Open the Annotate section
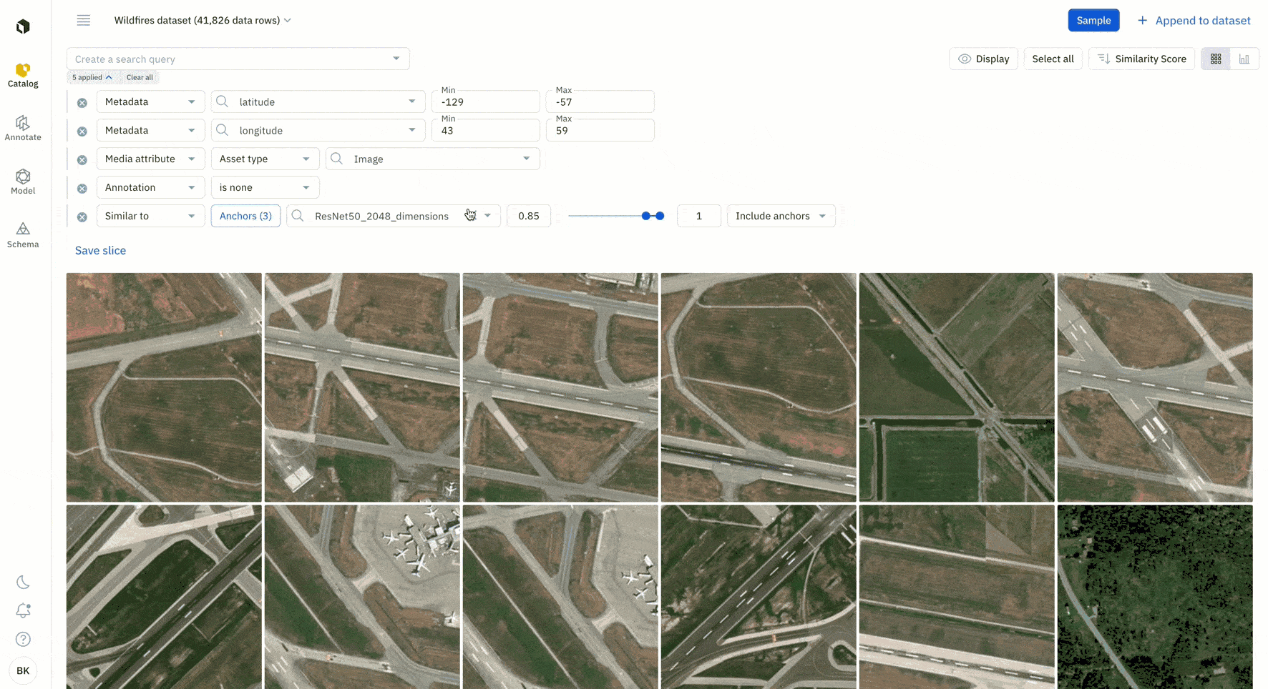This screenshot has width=1268, height=689. point(23,129)
